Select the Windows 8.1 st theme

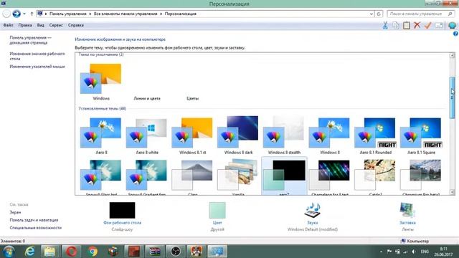pyautogui.click(x=192, y=136)
